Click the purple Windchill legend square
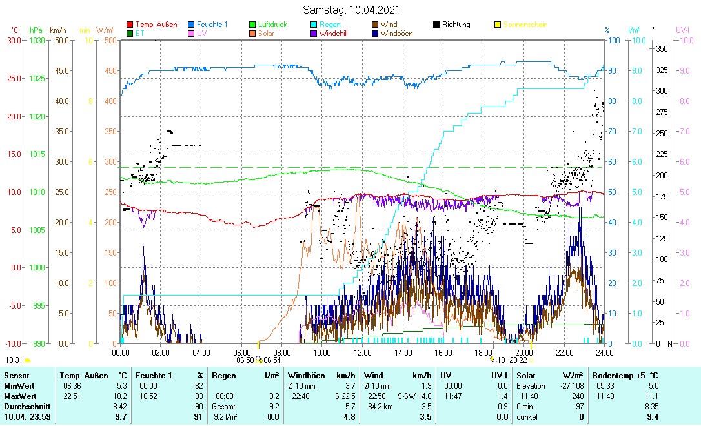This screenshot has width=701, height=426. (314, 34)
